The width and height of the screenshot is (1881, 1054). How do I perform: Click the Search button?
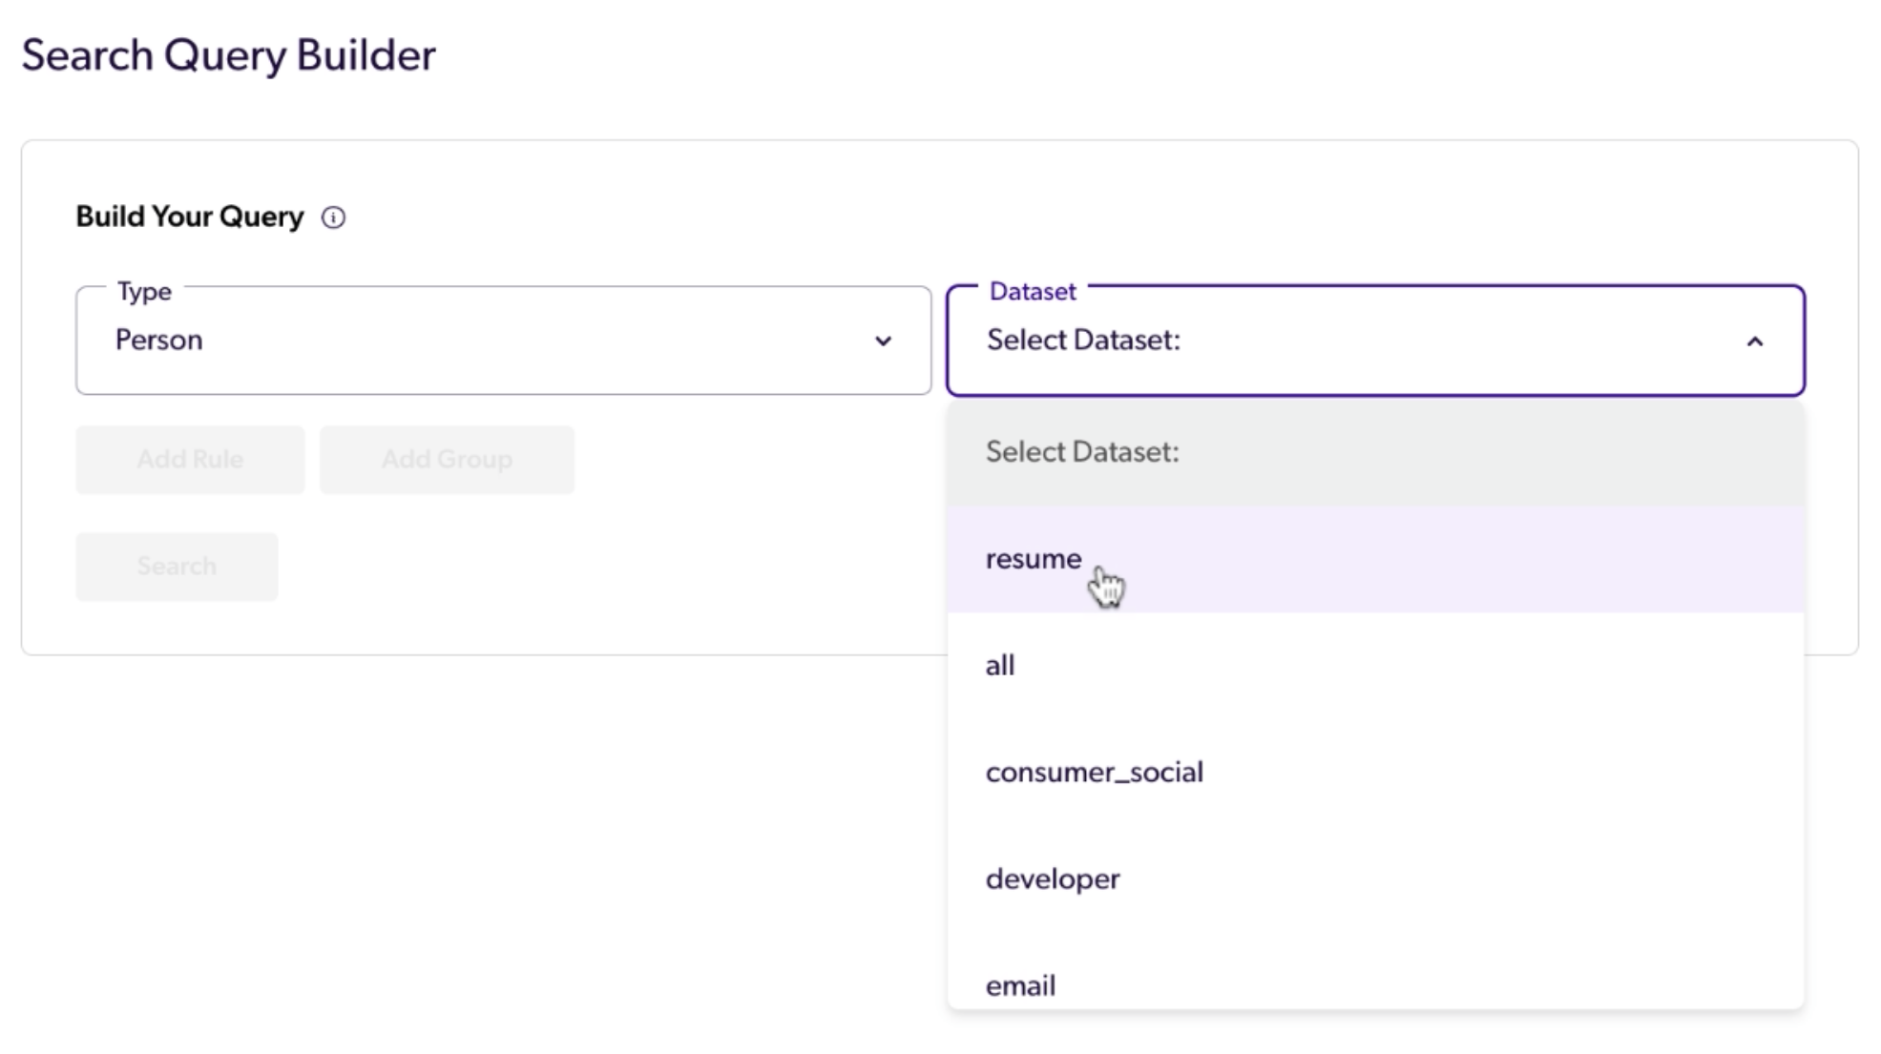click(x=177, y=567)
